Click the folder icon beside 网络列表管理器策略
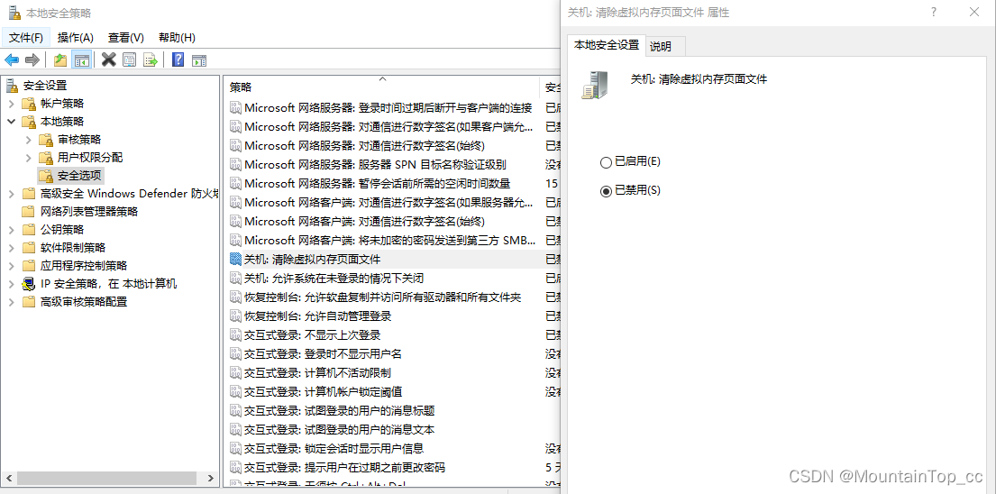The width and height of the screenshot is (996, 494). coord(29,212)
